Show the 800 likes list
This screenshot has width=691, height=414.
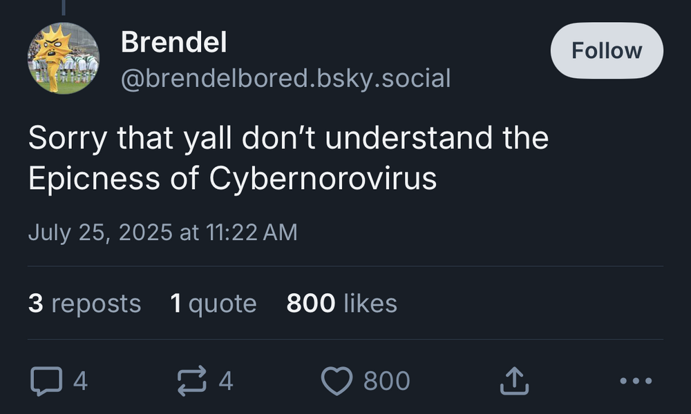(341, 304)
